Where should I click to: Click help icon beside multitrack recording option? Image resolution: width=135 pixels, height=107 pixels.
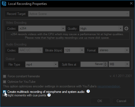(88, 91)
